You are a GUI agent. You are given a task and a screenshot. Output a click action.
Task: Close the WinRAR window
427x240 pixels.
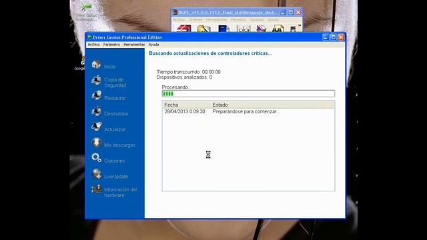point(298,13)
